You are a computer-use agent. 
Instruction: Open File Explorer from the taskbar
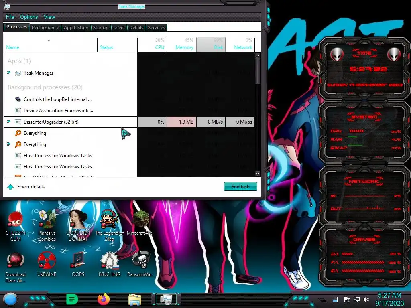pos(135,300)
